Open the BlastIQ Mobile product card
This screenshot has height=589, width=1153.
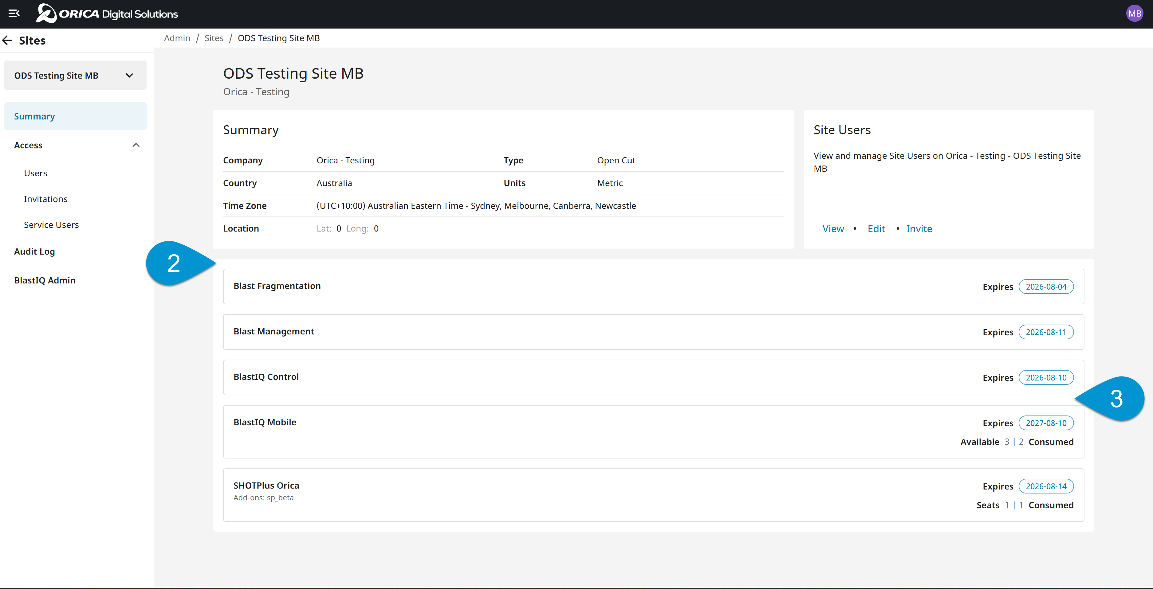point(654,432)
